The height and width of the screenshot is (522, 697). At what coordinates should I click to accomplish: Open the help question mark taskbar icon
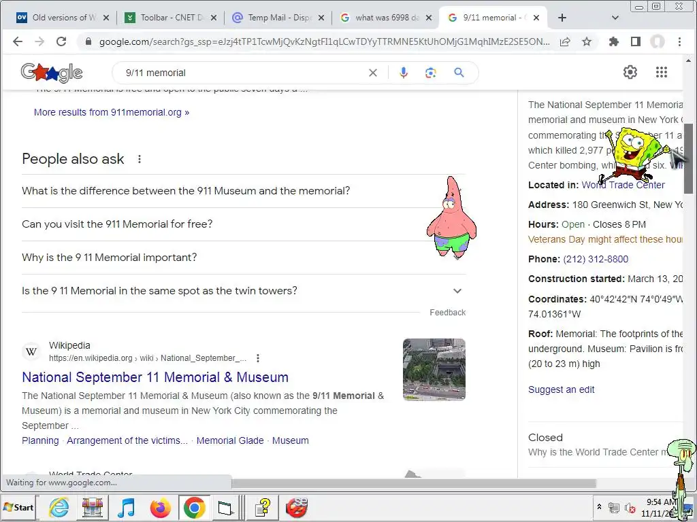(263, 507)
